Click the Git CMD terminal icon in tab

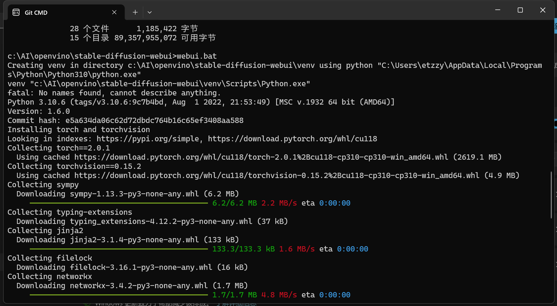(16, 12)
